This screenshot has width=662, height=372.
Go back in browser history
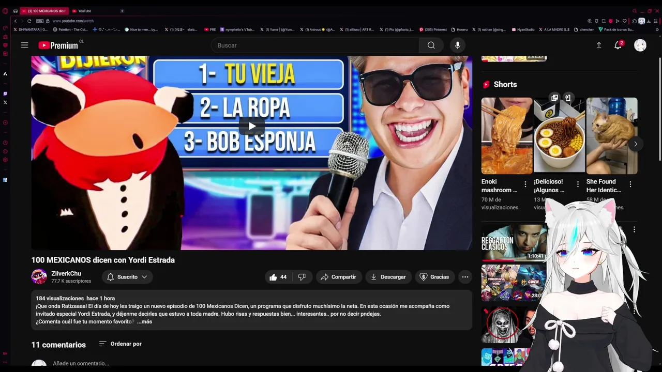coord(16,21)
